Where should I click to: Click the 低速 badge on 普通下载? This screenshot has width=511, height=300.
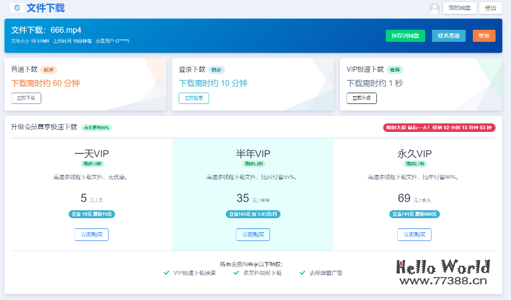click(x=48, y=70)
